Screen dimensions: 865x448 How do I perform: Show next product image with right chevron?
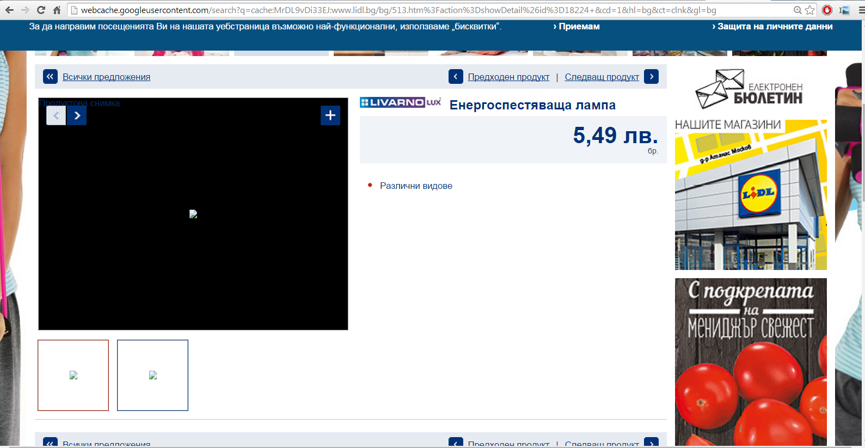click(77, 115)
